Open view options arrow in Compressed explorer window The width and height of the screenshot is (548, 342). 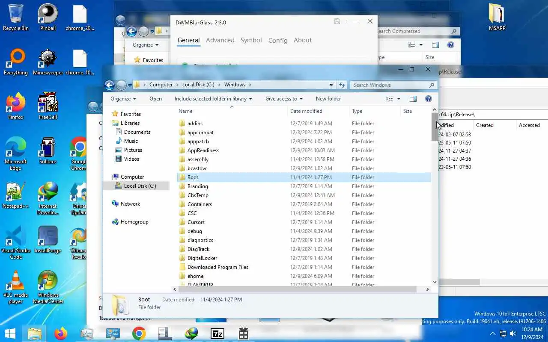[x=421, y=45]
